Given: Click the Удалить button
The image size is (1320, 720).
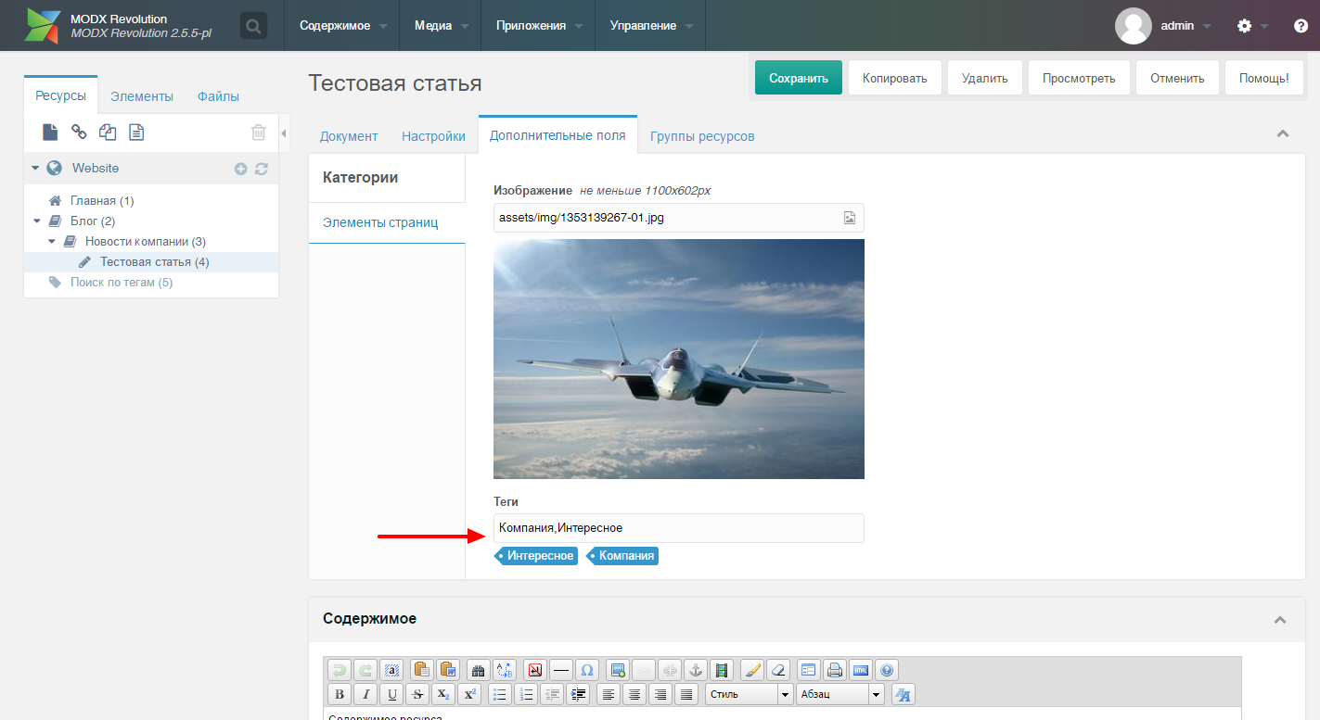Looking at the screenshot, I should tap(985, 78).
